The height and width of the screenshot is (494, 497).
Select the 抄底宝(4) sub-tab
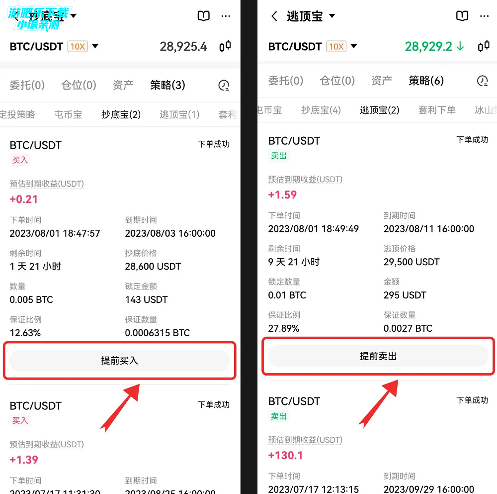[x=321, y=110]
